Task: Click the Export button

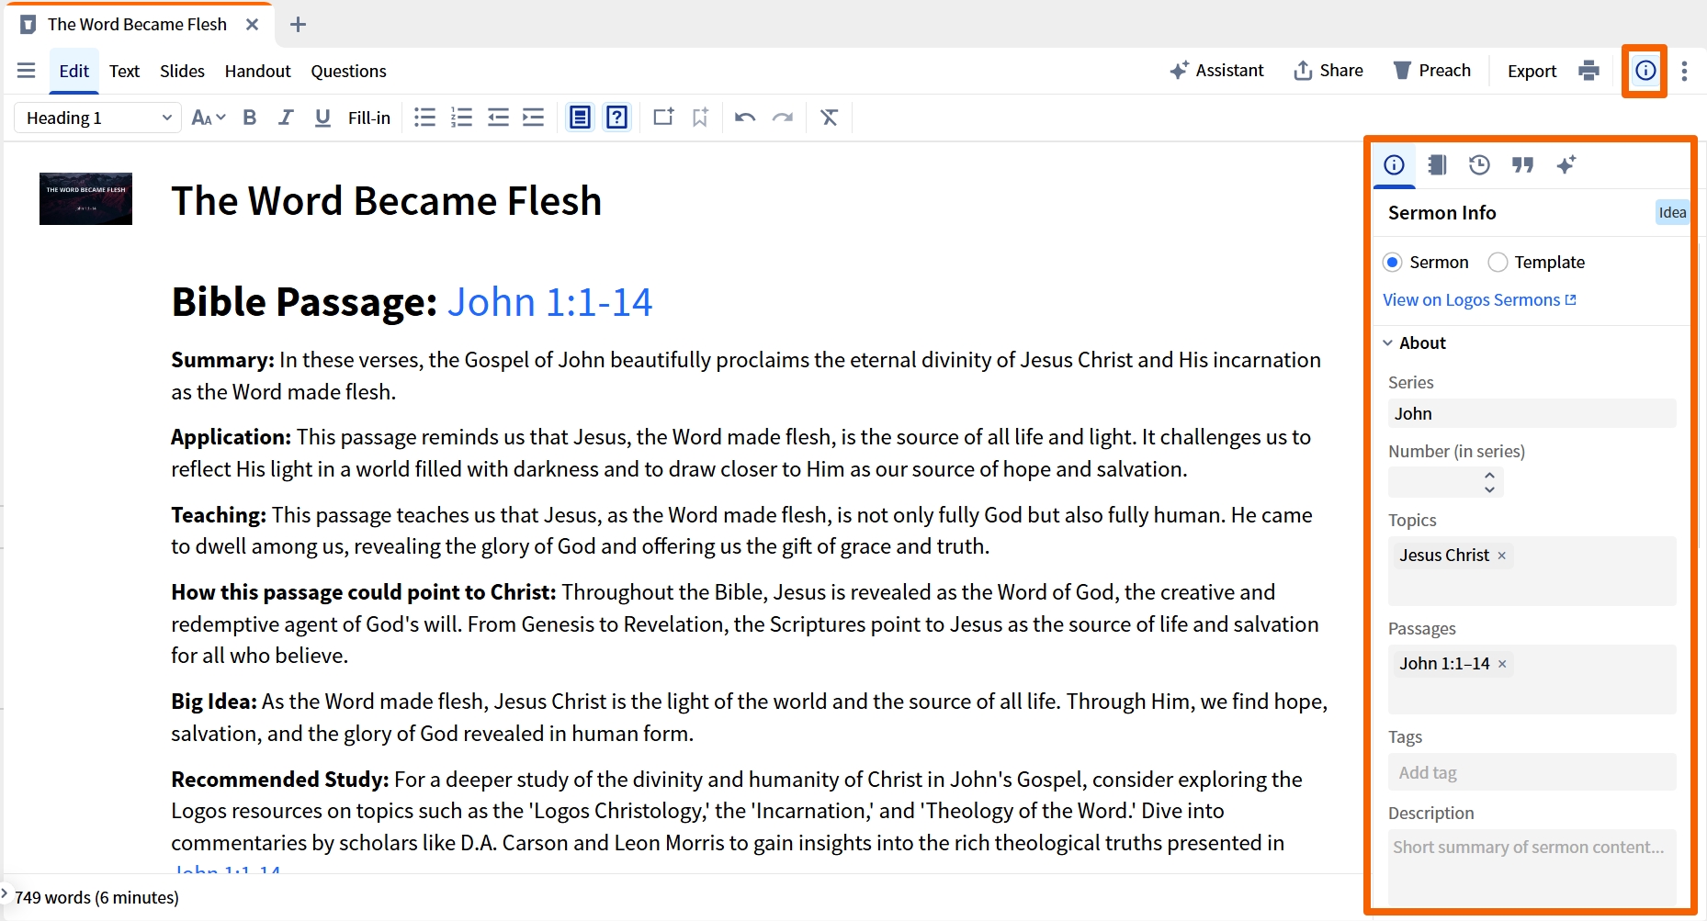Action: (1532, 71)
